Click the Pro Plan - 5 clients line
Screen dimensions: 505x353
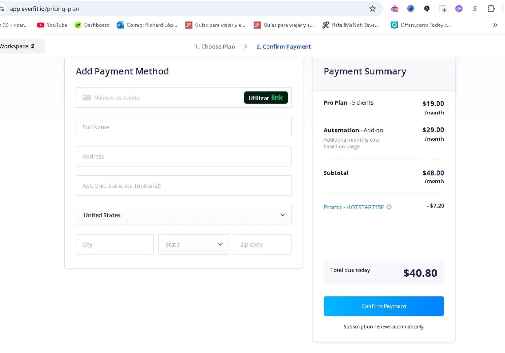pos(348,103)
